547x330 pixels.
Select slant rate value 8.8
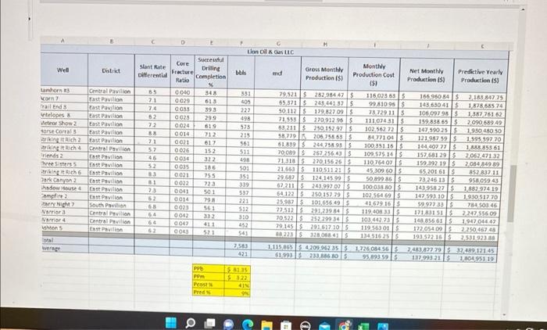click(x=152, y=133)
